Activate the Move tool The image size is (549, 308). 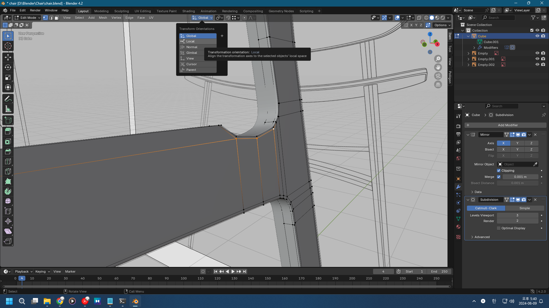pos(8,57)
